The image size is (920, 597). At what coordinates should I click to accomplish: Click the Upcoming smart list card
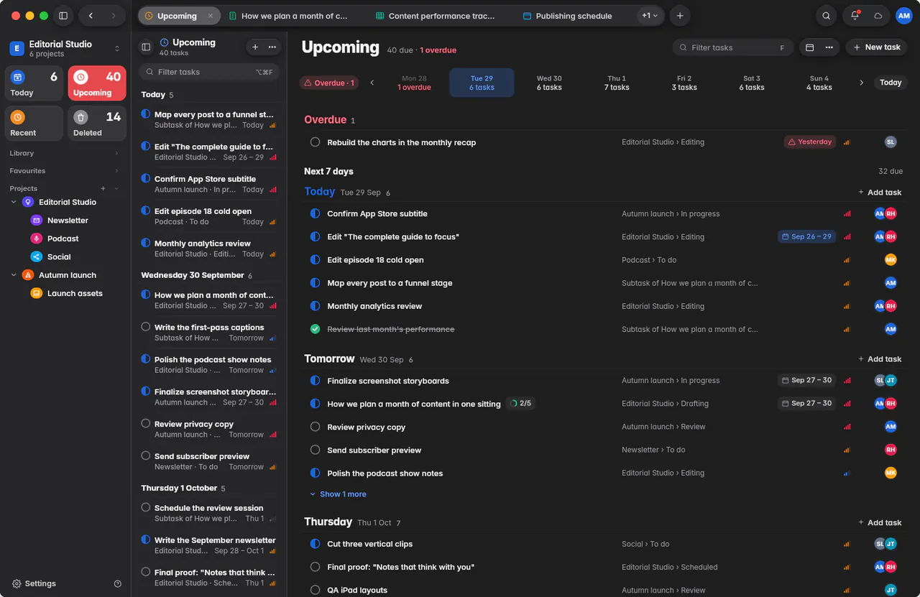click(x=97, y=83)
